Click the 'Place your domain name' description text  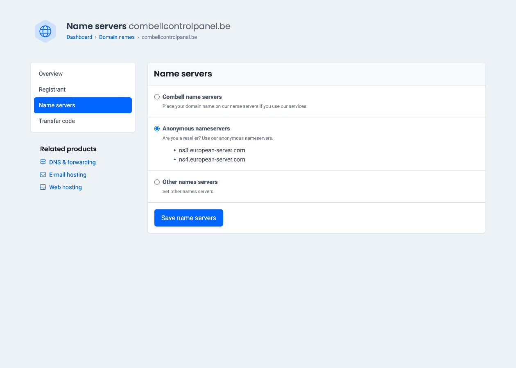235,106
